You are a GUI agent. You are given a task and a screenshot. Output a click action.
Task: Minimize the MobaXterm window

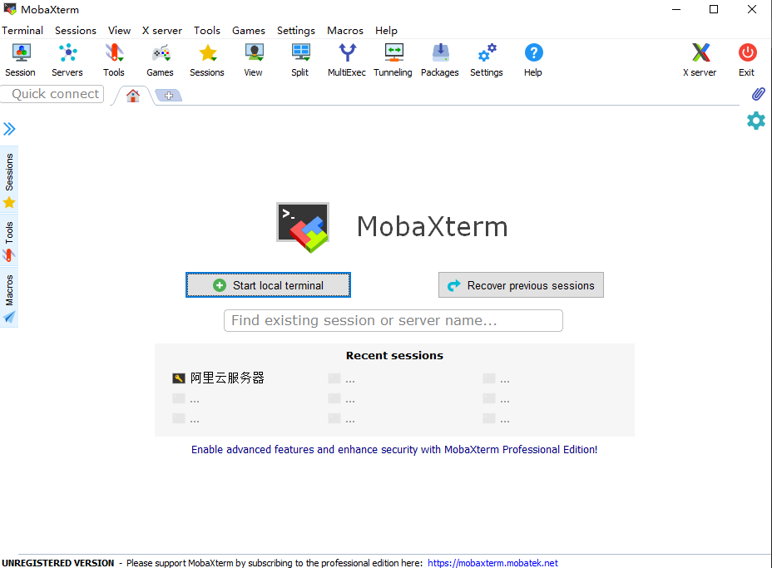[x=676, y=9]
